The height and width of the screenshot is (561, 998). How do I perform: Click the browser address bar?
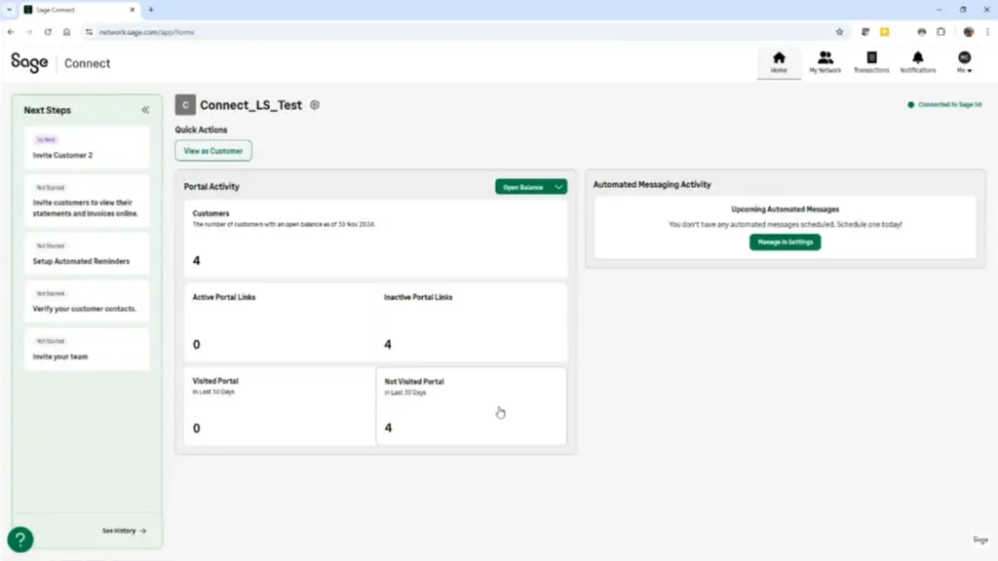pos(439,31)
